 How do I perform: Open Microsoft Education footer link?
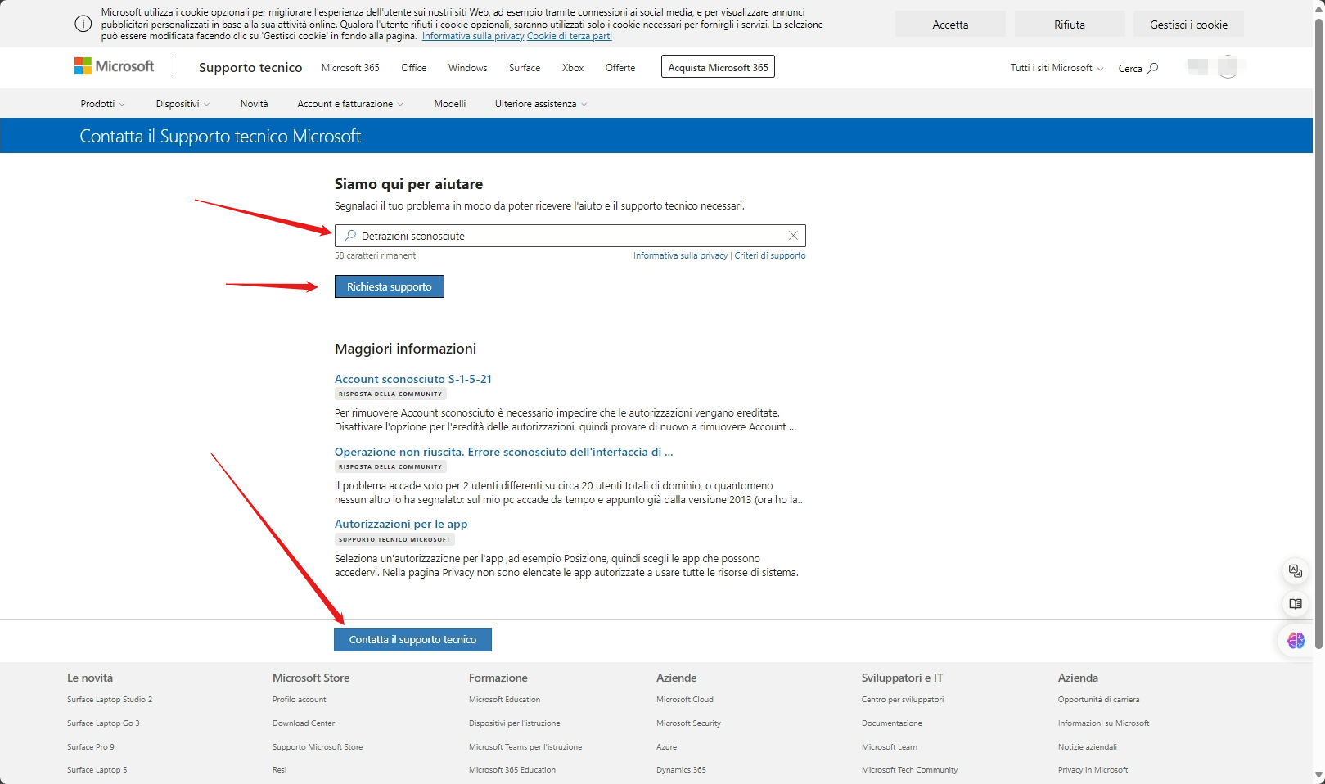(x=505, y=700)
